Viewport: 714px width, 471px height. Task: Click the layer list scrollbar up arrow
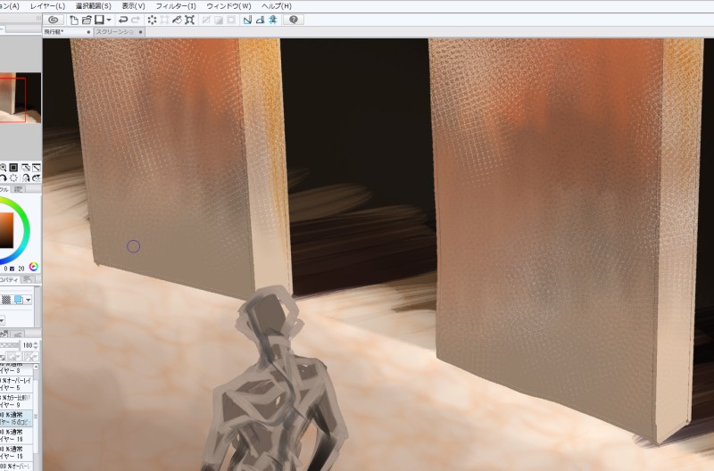click(x=36, y=367)
